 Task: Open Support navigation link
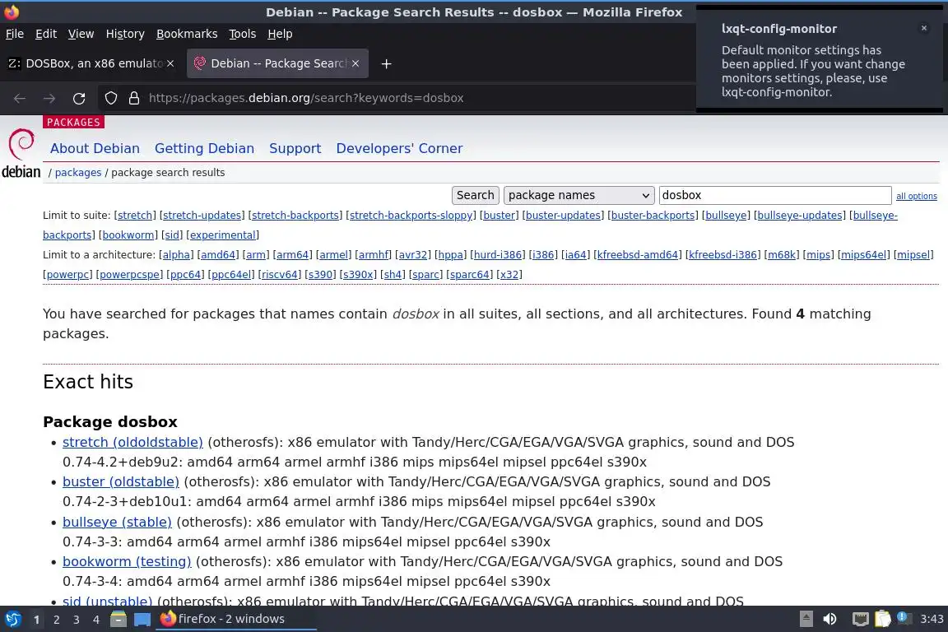coord(295,148)
